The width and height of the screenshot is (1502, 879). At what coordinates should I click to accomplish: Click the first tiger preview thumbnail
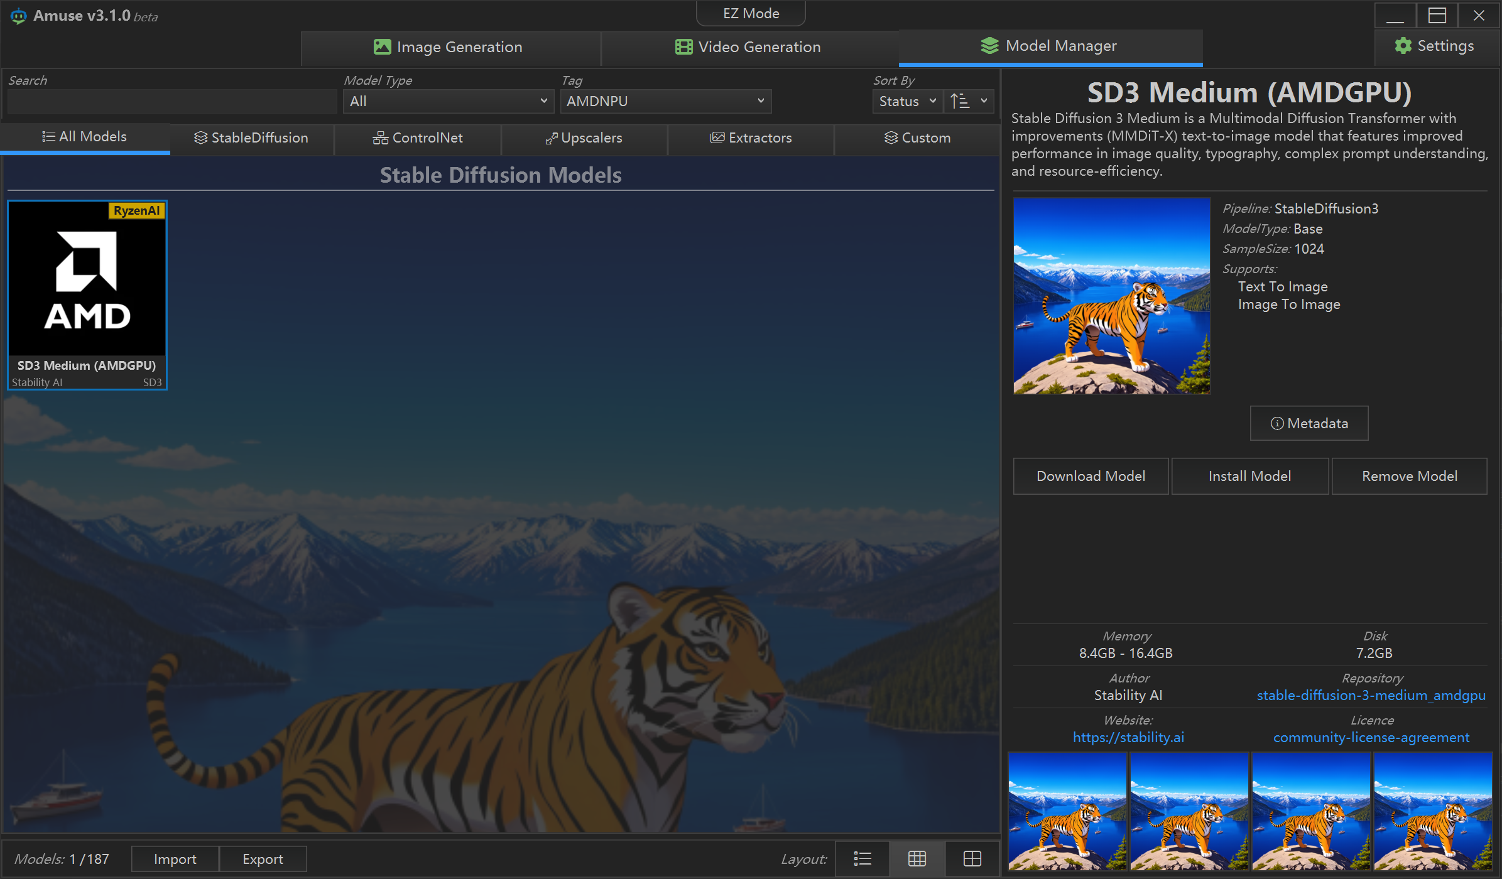[1067, 811]
